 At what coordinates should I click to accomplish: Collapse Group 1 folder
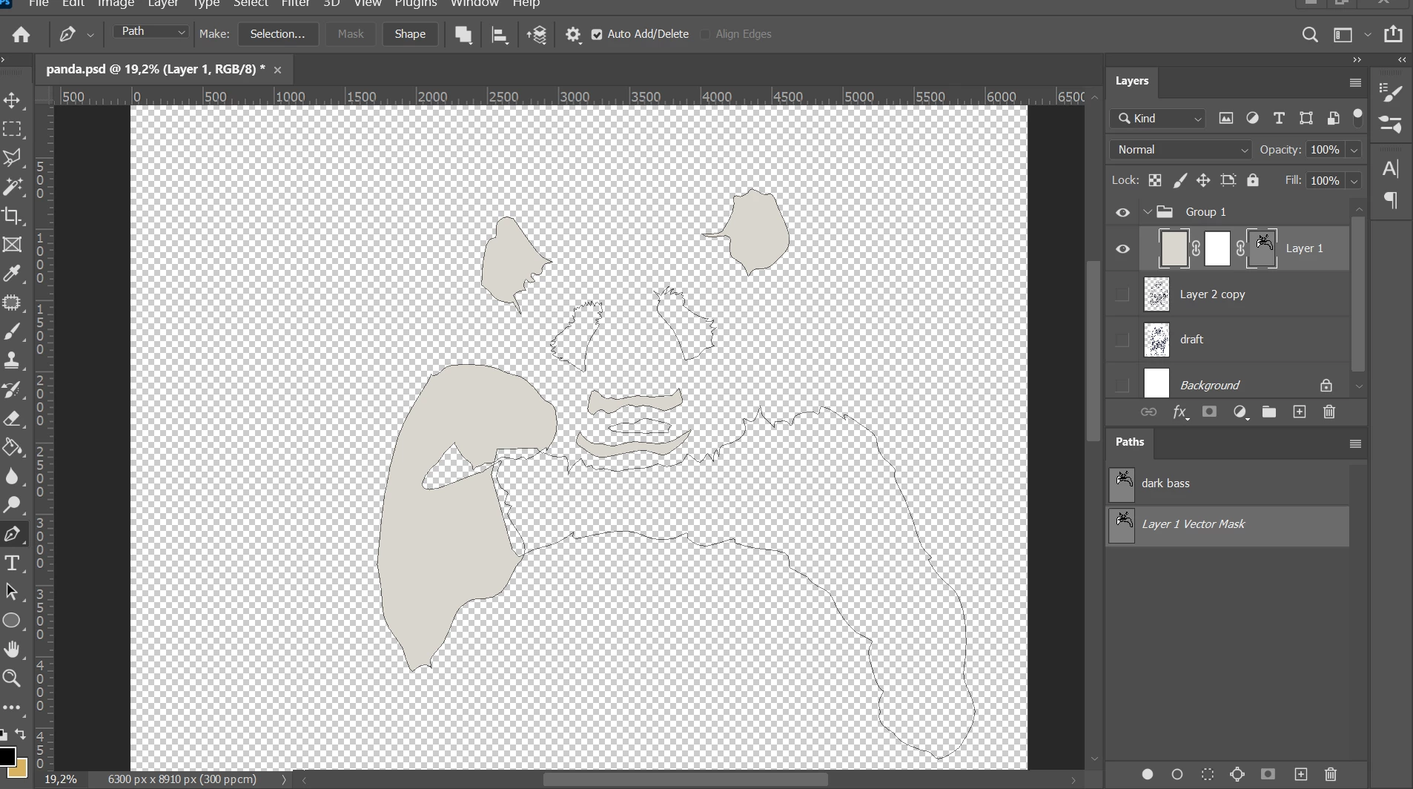pyautogui.click(x=1148, y=212)
